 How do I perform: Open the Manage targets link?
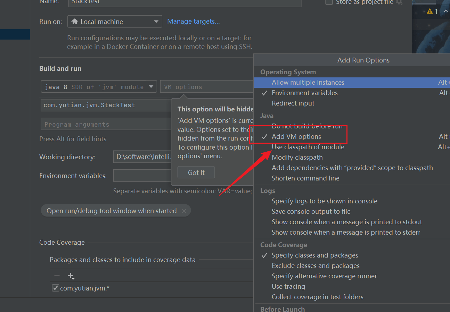point(194,22)
